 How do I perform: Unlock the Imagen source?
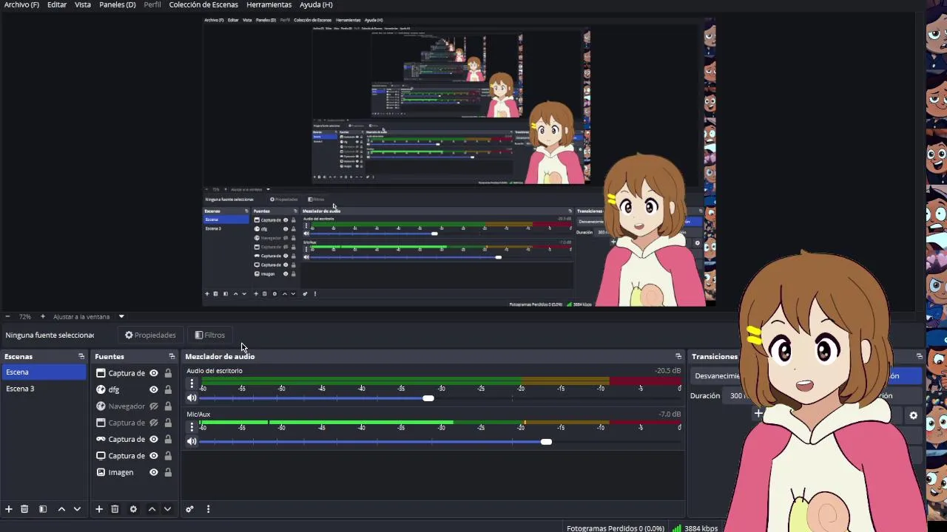point(168,473)
